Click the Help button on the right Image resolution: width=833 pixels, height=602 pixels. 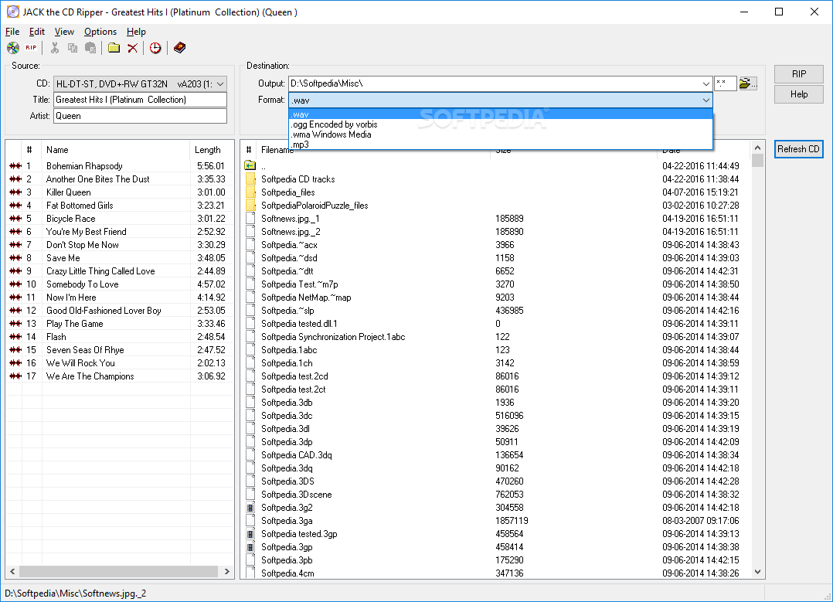coord(798,94)
